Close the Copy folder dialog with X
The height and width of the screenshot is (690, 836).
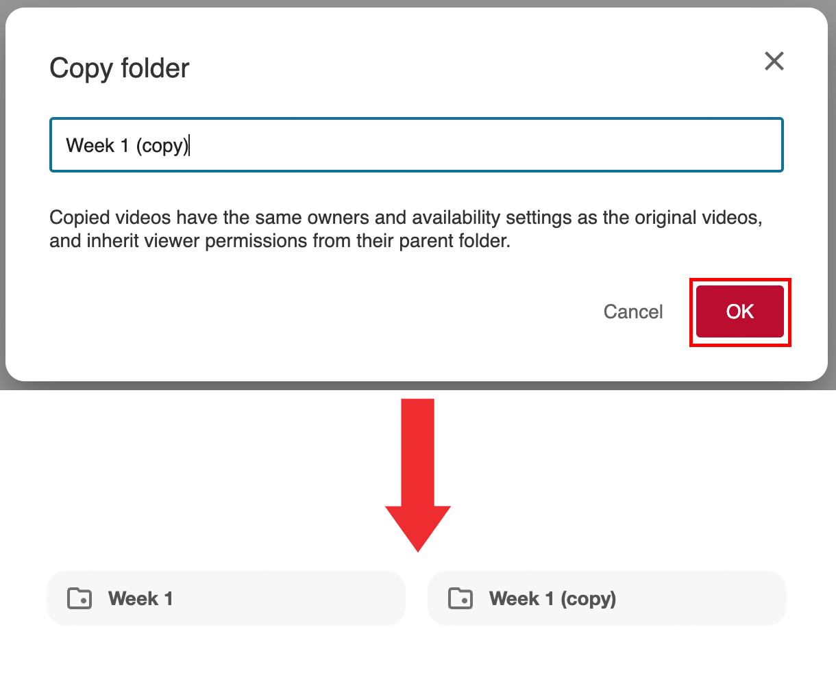click(774, 62)
